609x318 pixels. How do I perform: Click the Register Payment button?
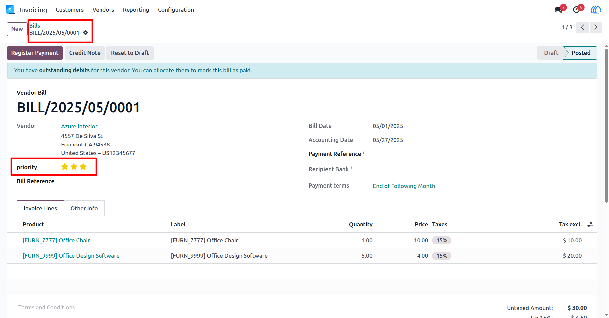(x=35, y=53)
